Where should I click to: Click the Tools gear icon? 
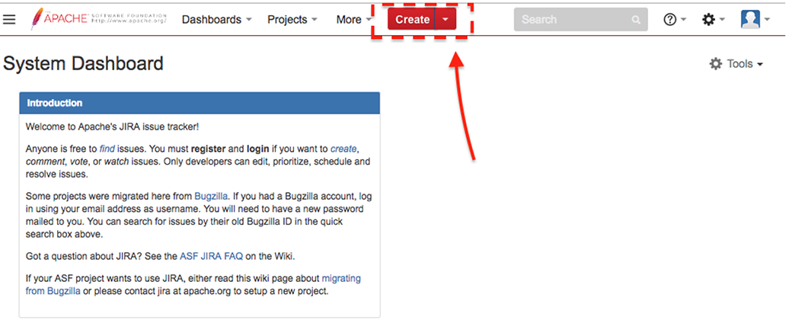coord(715,64)
